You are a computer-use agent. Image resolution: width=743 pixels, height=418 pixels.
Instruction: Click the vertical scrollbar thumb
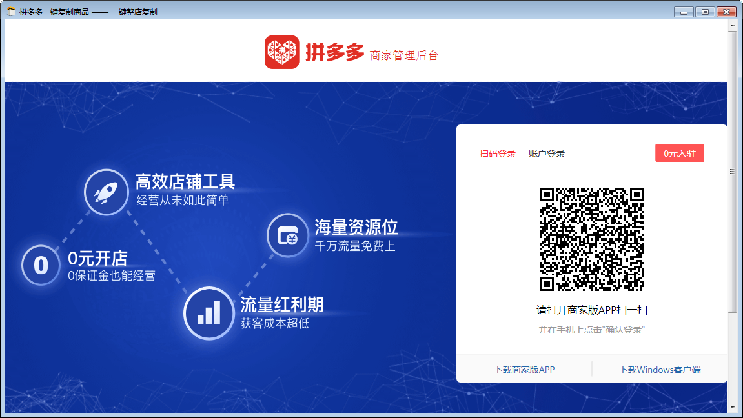(732, 172)
